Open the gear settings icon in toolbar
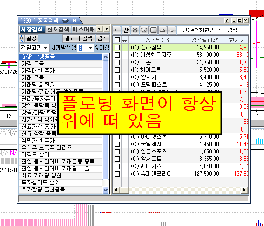Screen dimensions: 264x226 (135, 30)
